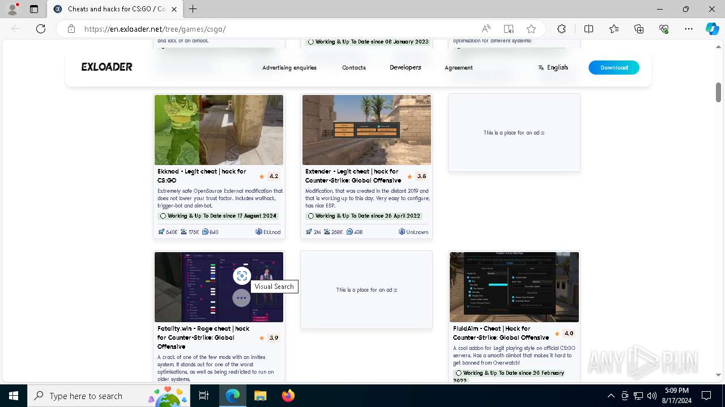The width and height of the screenshot is (725, 407).
Task: Click Extender 268K users icon
Action: pyautogui.click(x=327, y=232)
